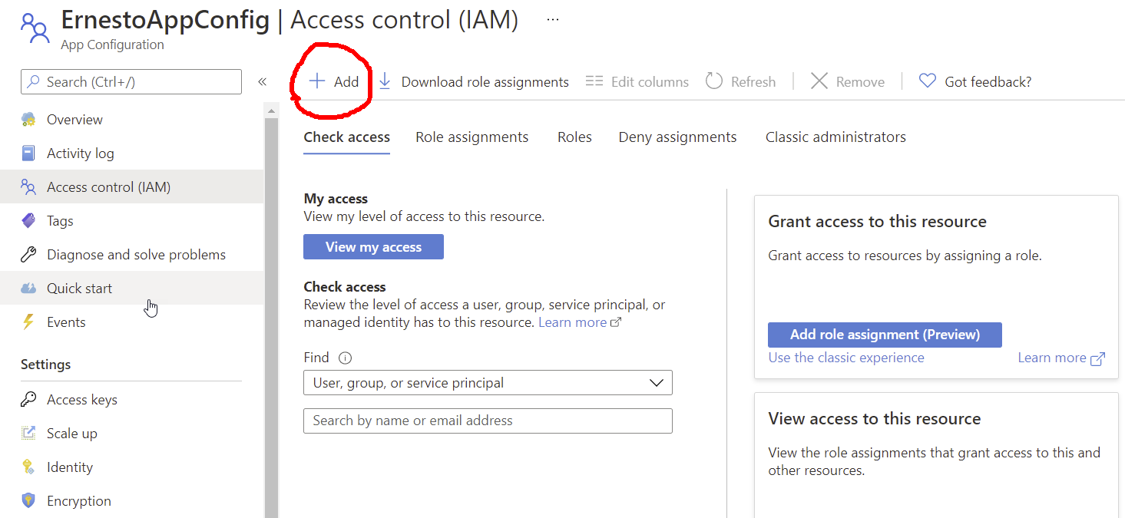
Task: Click the Identity key icon
Action: point(28,467)
